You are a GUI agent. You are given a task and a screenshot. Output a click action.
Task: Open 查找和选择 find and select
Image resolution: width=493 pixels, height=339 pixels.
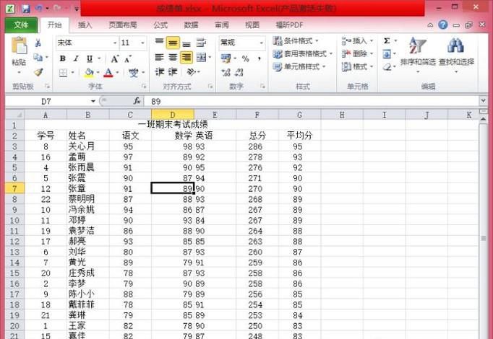click(x=456, y=55)
